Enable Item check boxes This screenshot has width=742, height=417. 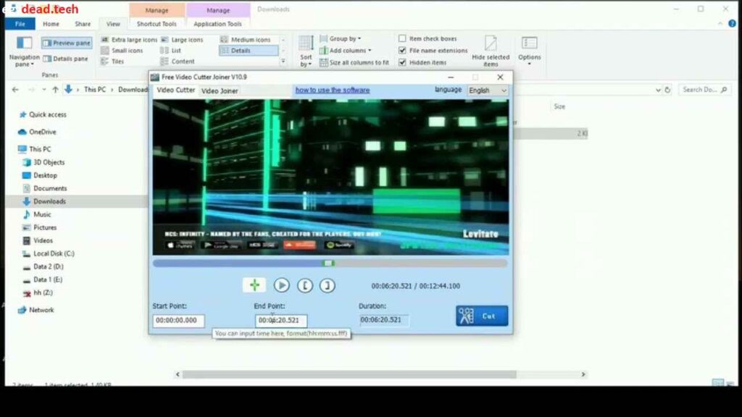pos(403,38)
